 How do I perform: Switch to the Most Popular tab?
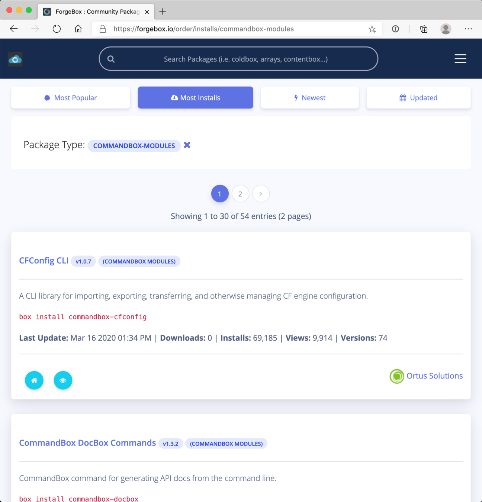click(x=71, y=98)
